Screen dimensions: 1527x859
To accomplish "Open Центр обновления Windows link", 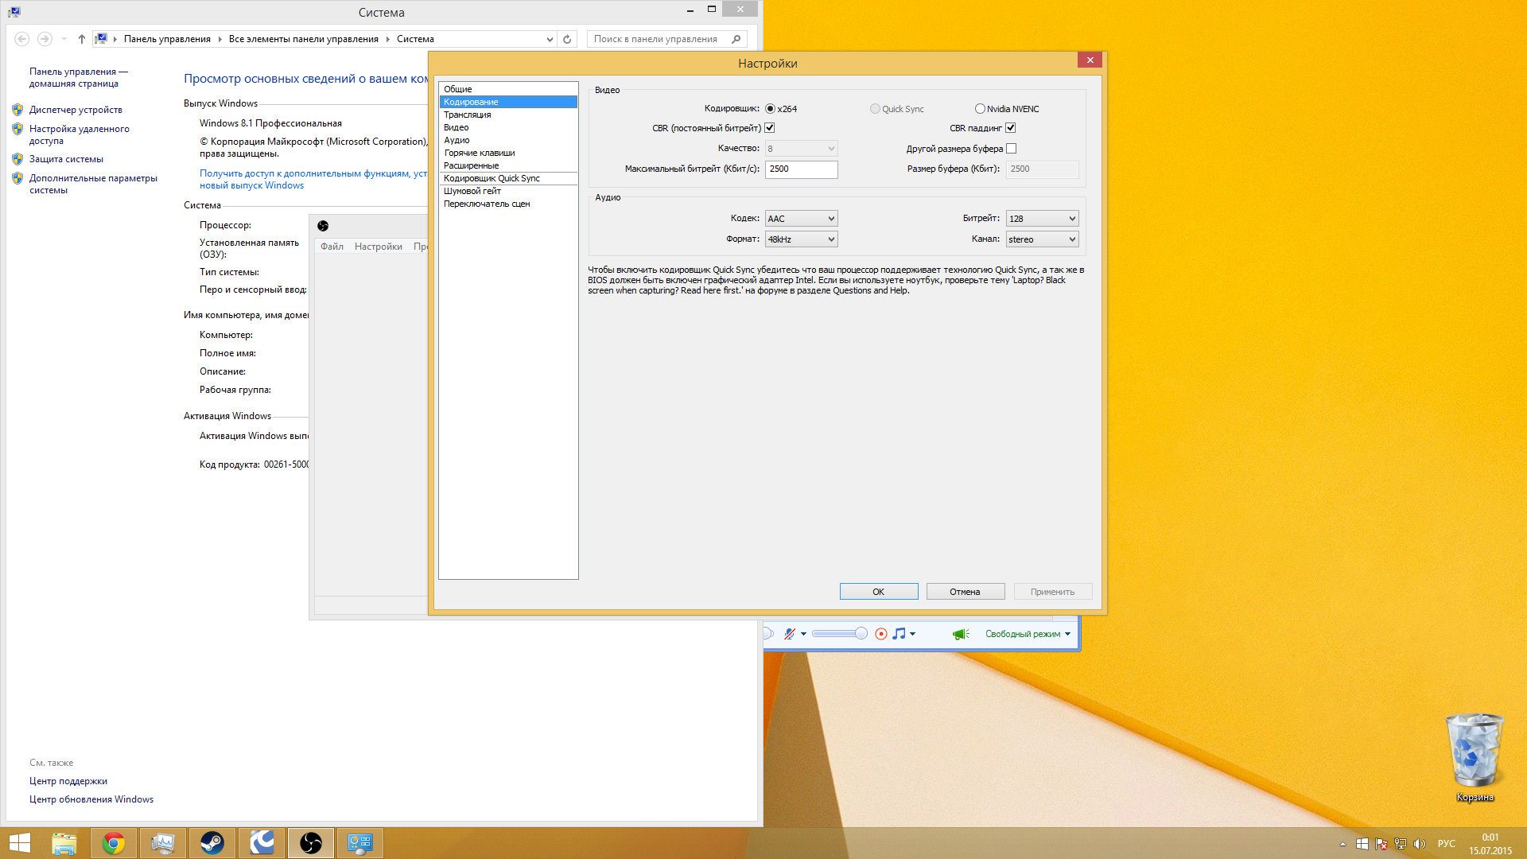I will (x=91, y=799).
